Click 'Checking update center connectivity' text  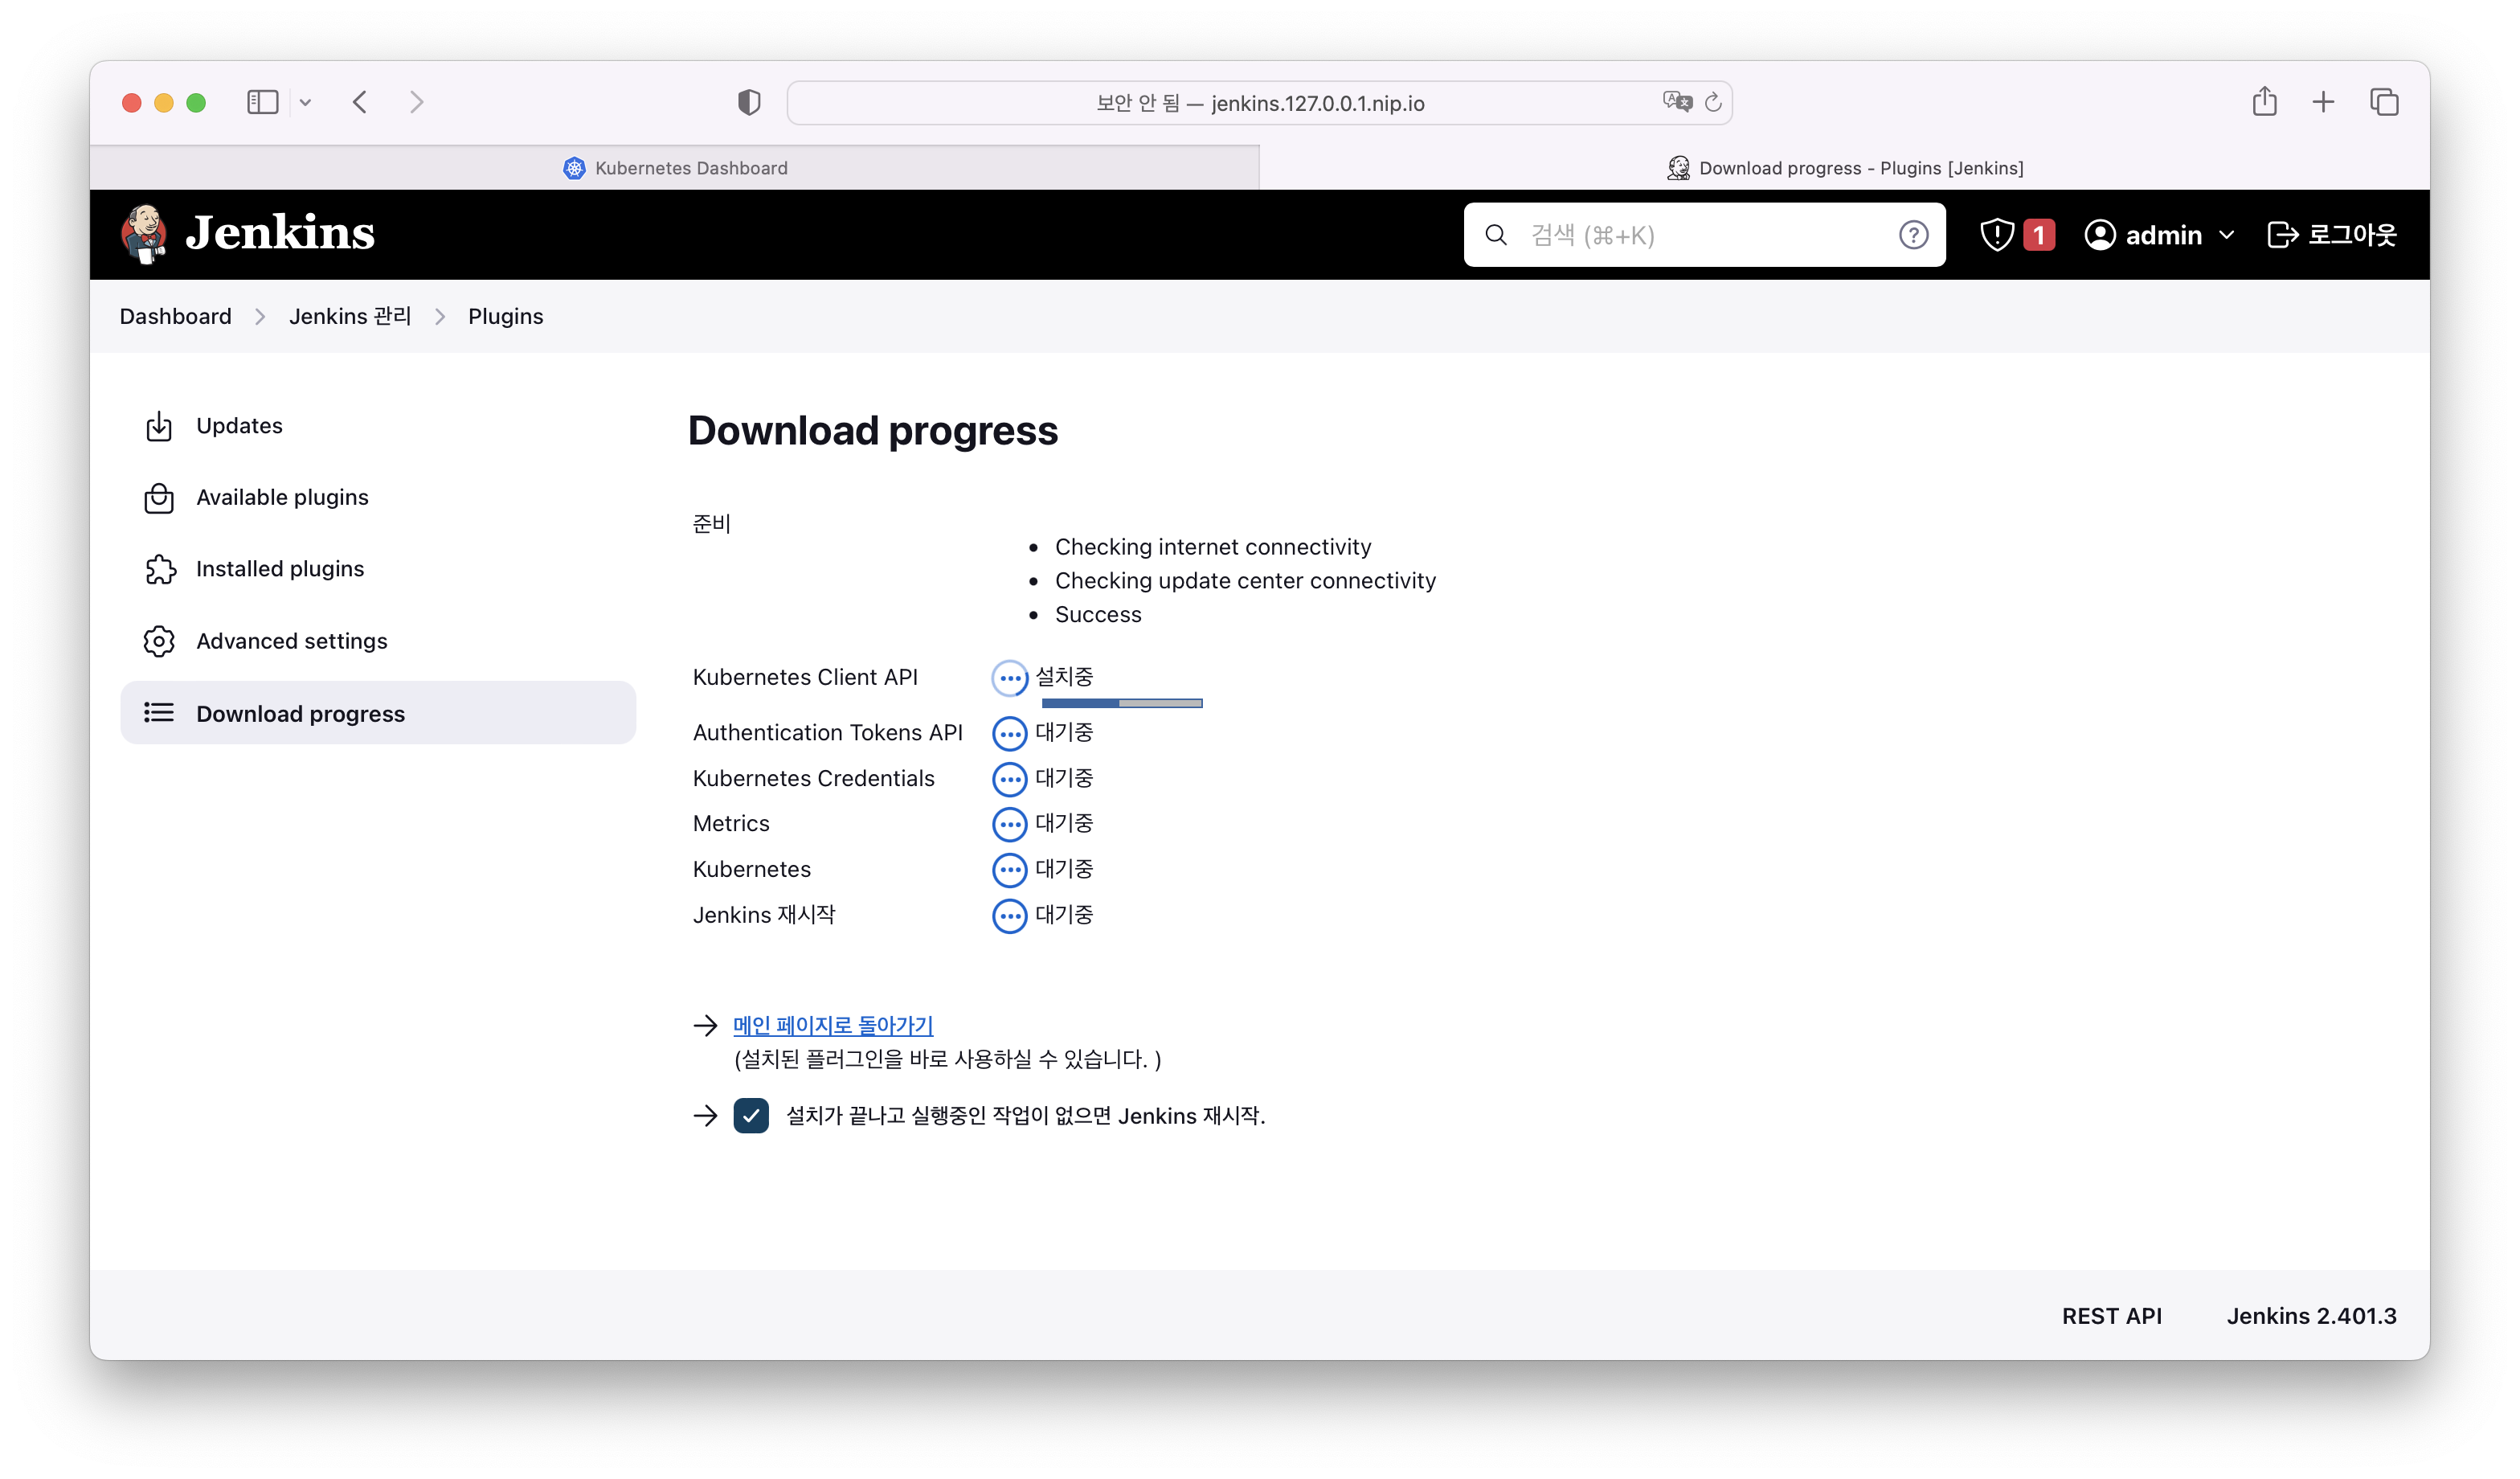tap(1245, 581)
